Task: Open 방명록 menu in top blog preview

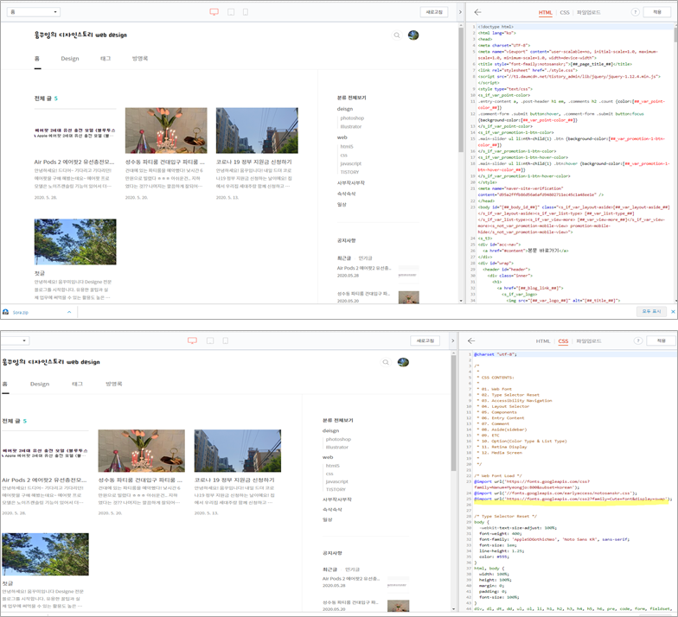Action: point(140,59)
